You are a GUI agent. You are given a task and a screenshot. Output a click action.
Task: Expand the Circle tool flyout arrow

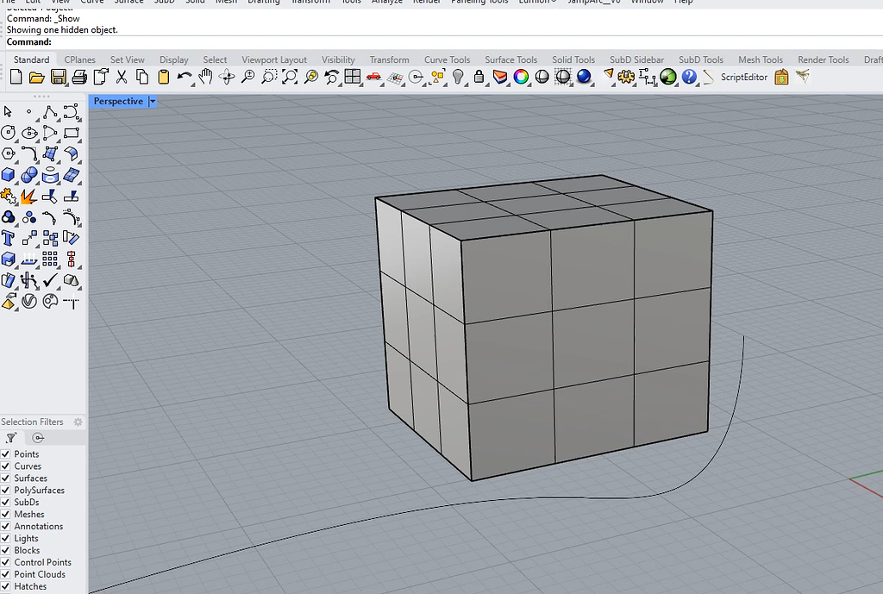[15, 139]
